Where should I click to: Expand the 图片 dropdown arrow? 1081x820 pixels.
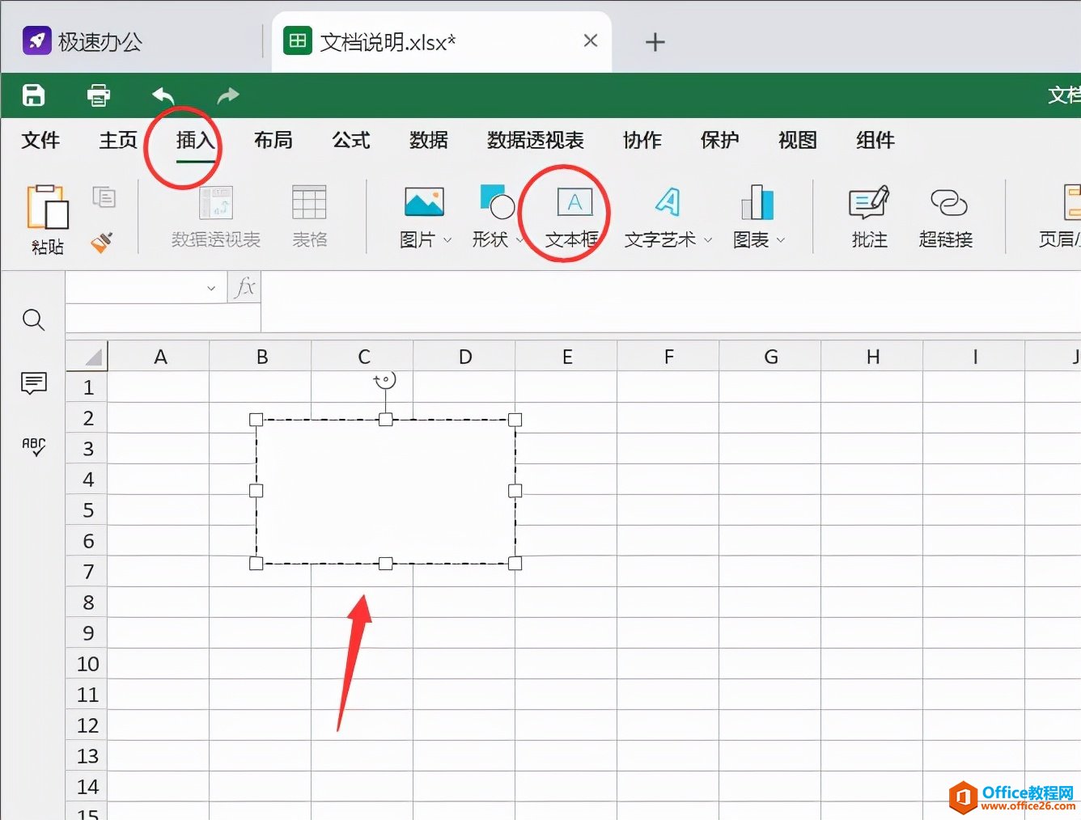click(447, 239)
